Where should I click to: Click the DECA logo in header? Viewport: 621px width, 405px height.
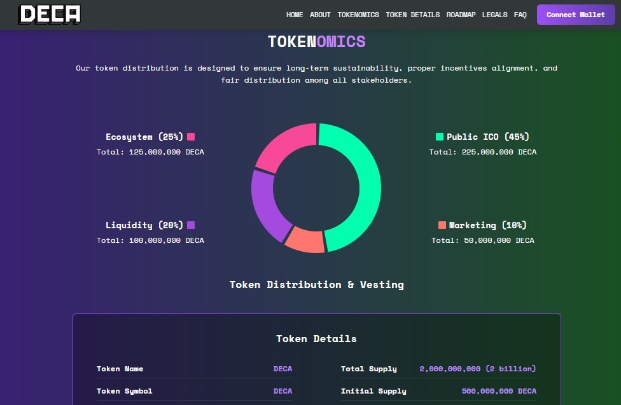(50, 14)
